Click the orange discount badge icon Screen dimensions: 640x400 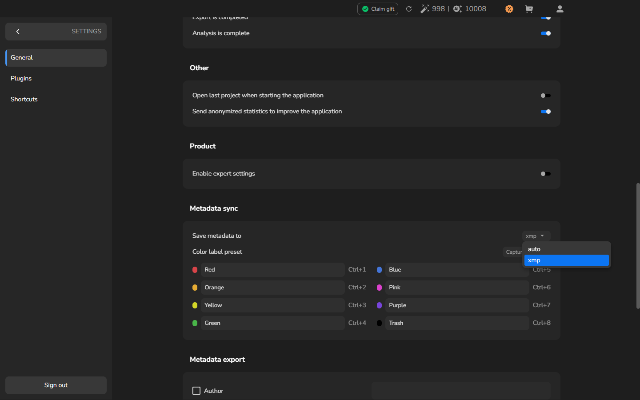pyautogui.click(x=509, y=9)
